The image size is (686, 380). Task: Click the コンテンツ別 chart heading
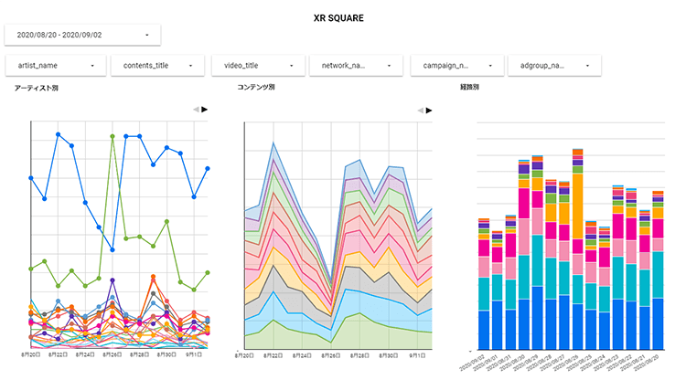click(x=256, y=89)
